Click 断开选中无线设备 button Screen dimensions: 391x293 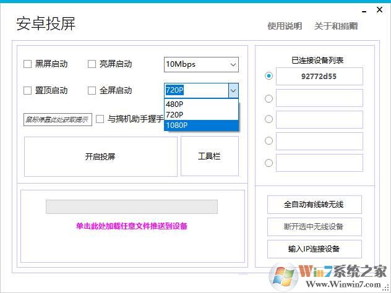point(314,227)
